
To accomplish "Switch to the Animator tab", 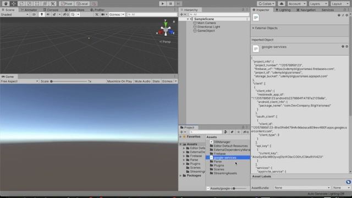I will [29, 10].
